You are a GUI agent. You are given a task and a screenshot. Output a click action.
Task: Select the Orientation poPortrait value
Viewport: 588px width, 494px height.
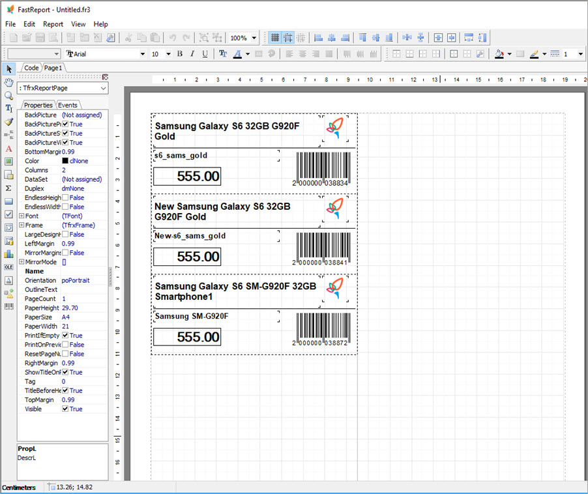(76, 280)
